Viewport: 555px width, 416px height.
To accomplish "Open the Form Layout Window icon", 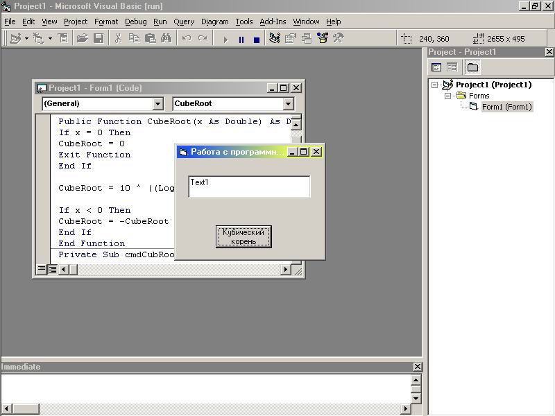I will [307, 38].
